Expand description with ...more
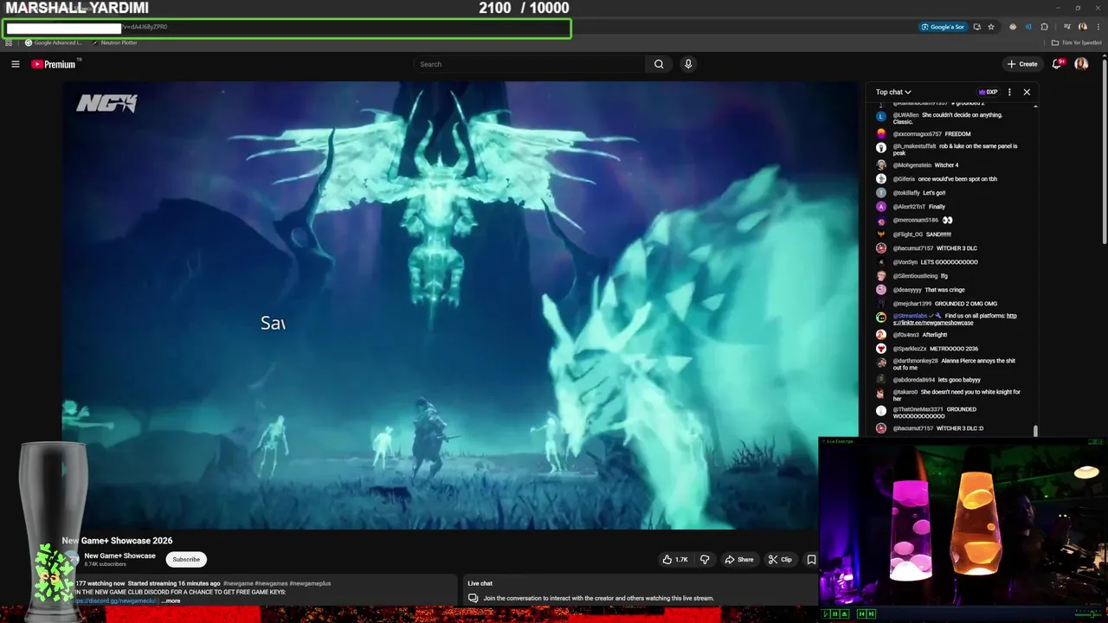1108x623 pixels. tap(171, 601)
